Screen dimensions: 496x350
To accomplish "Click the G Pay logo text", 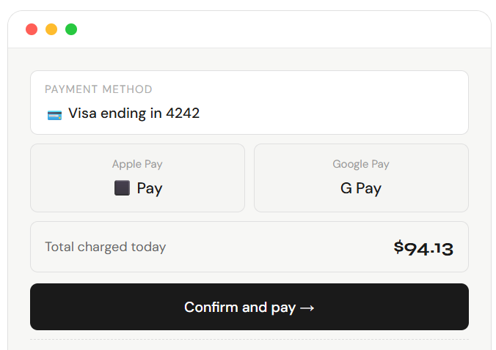I will [360, 188].
